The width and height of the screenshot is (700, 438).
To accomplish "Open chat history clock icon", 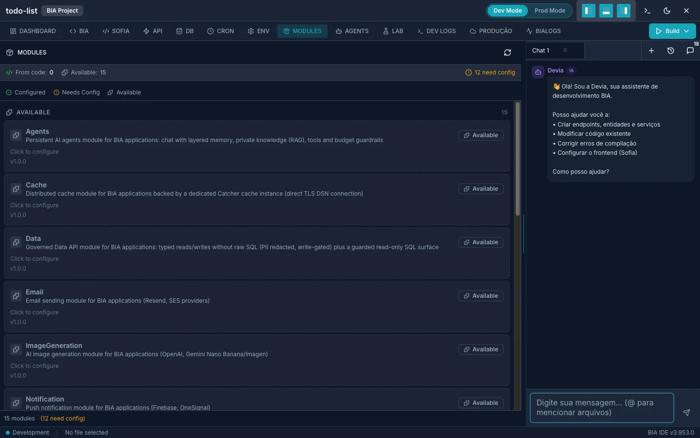I will [671, 51].
